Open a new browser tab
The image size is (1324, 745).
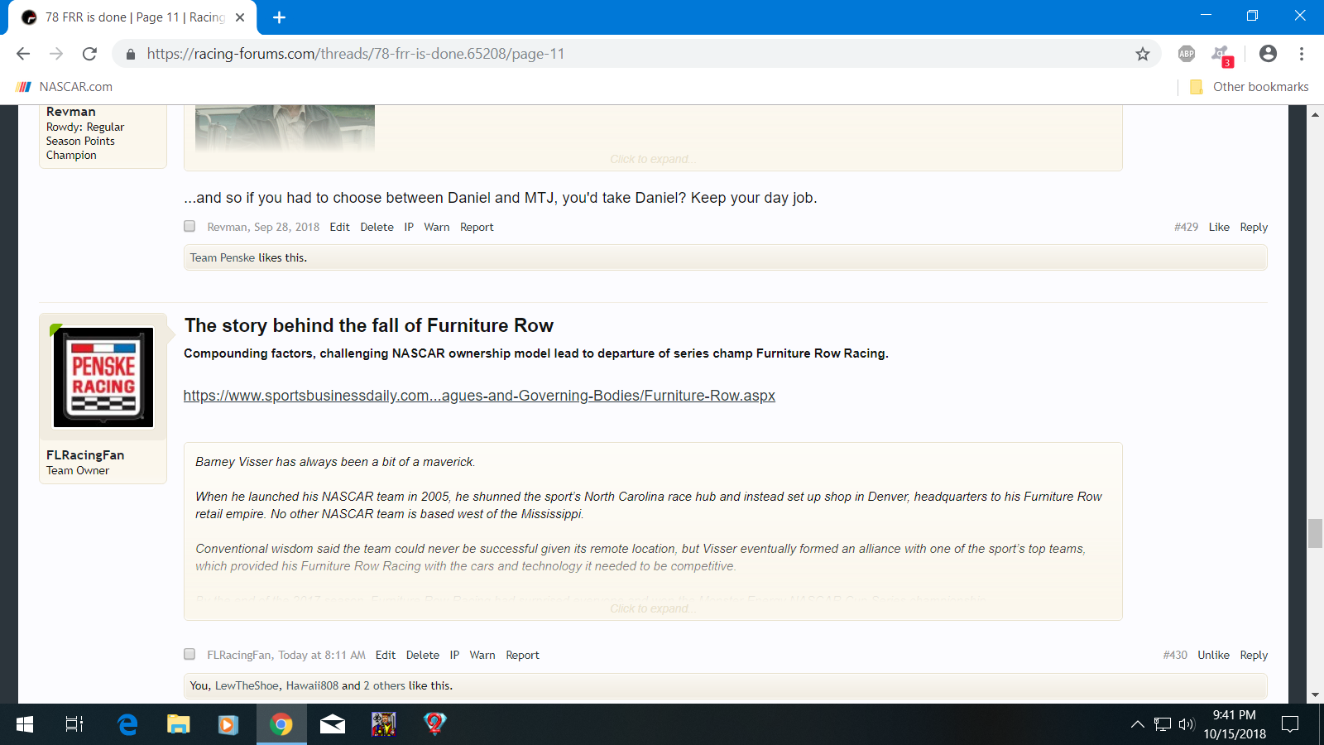pyautogui.click(x=279, y=17)
